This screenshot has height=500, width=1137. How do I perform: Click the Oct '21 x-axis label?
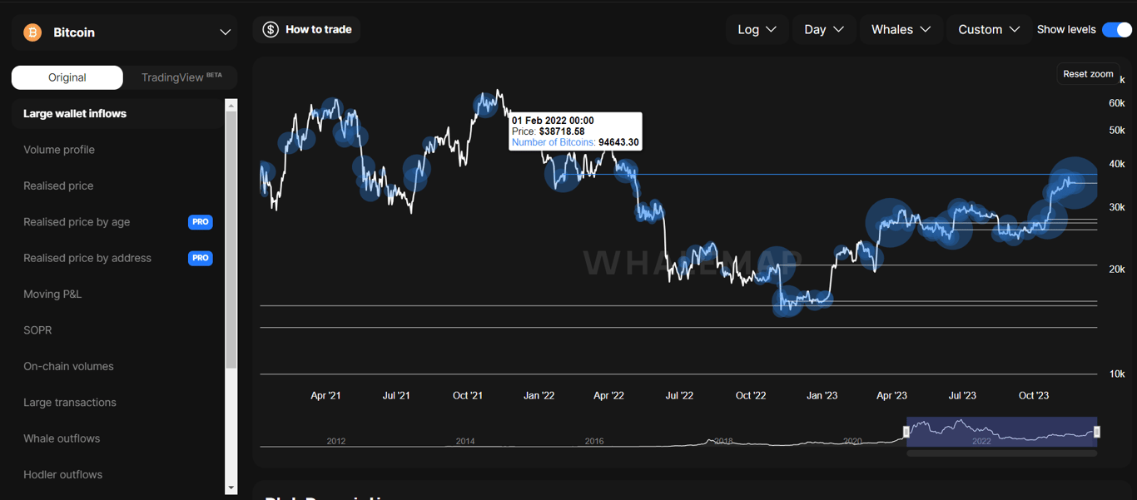pos(468,396)
